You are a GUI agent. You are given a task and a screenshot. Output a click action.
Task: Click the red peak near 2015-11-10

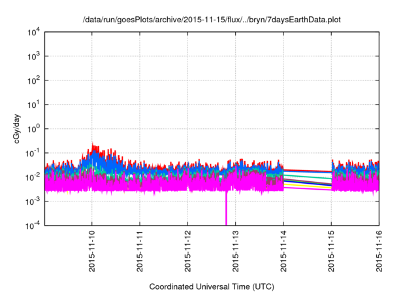pos(93,145)
